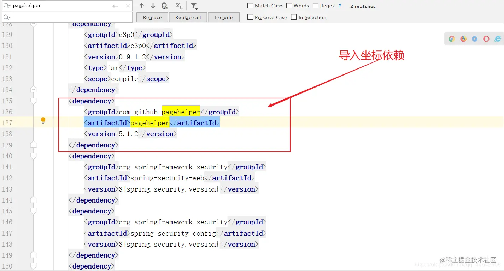This screenshot has width=504, height=271.
Task: Collapse the dependency fold at line 150
Action: [x=34, y=266]
